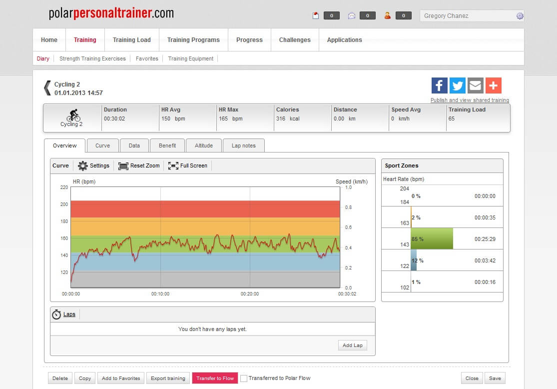Click the Calories value 316 kcal
Screen dimensions: 557x389
[x=288, y=119]
